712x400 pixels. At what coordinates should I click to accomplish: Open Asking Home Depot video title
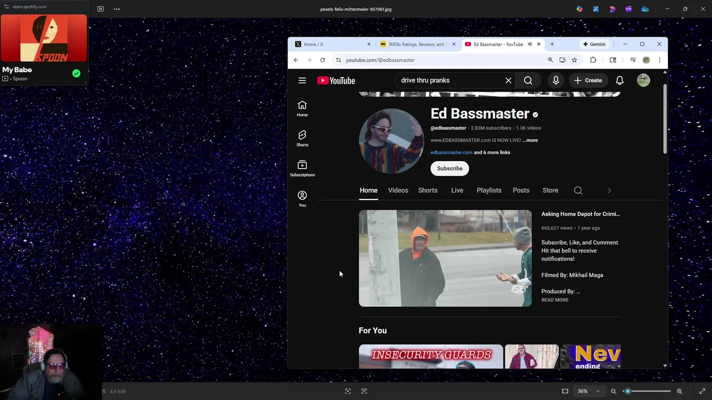(x=581, y=214)
